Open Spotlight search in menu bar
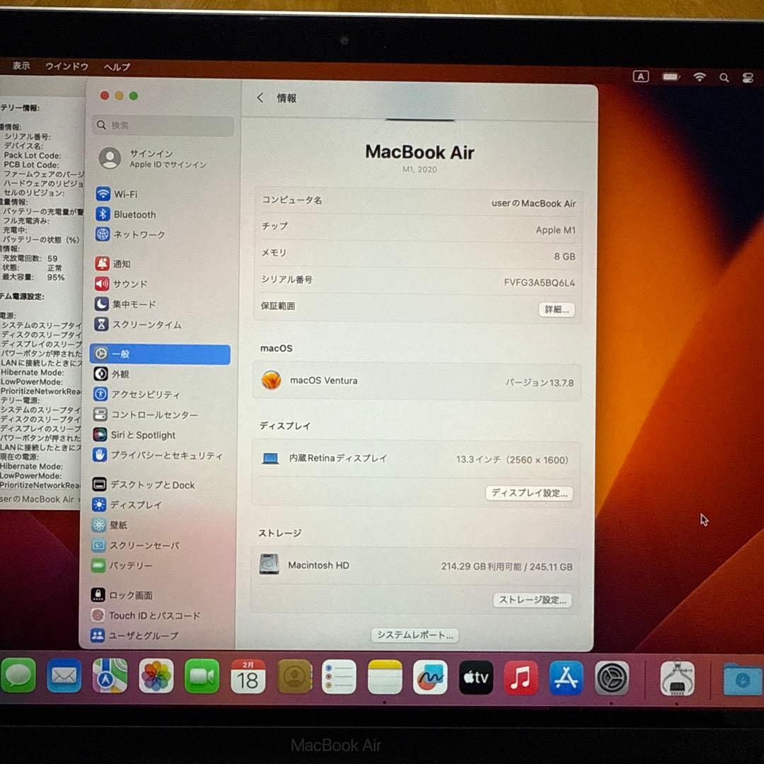The image size is (764, 764). click(724, 78)
